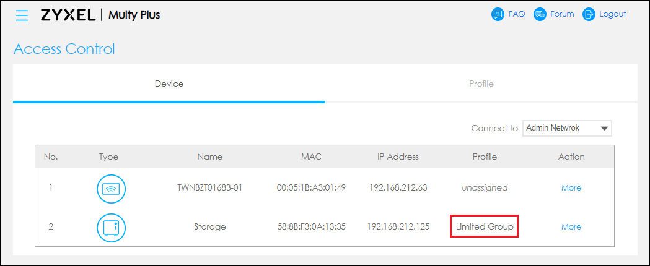Select the Device tab
Viewport: 650px width, 266px height.
tap(169, 84)
